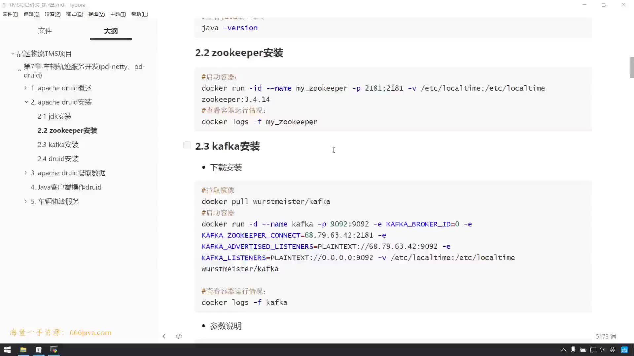
Task: Click the docker pull wurstmeister/kafka line
Action: tap(266, 202)
